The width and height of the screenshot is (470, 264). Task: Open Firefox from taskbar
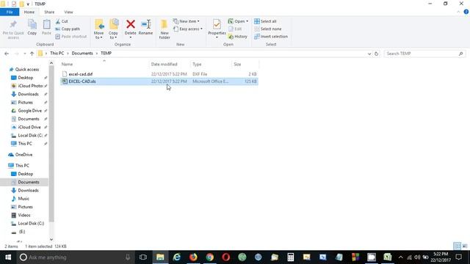point(193,257)
